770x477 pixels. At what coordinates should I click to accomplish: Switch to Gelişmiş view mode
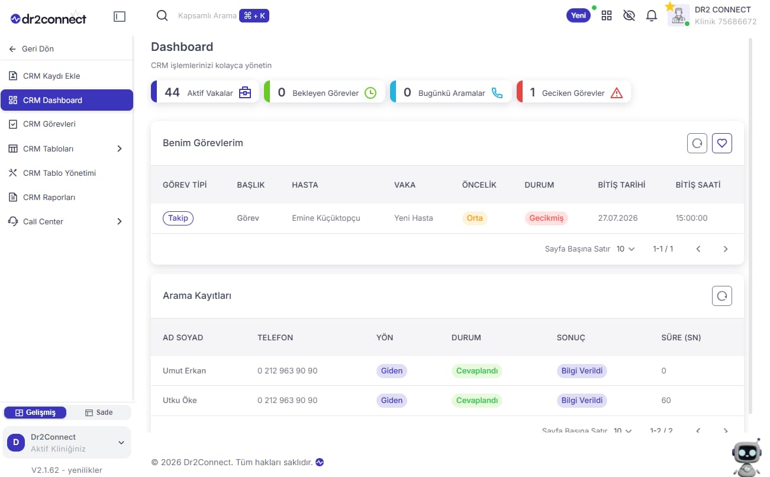pyautogui.click(x=36, y=412)
